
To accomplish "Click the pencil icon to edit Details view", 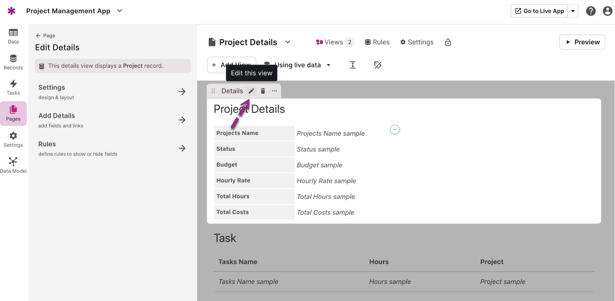I will pos(251,91).
